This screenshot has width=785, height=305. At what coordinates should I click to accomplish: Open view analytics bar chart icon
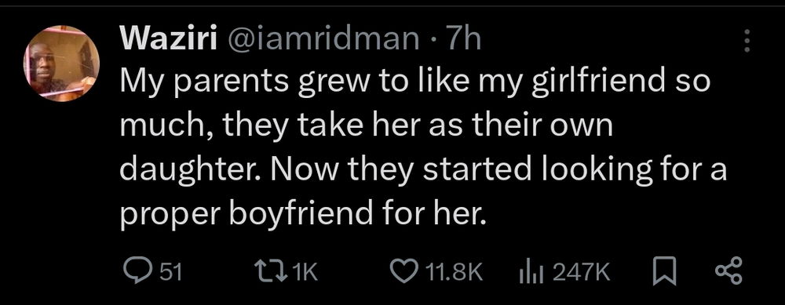click(x=533, y=273)
